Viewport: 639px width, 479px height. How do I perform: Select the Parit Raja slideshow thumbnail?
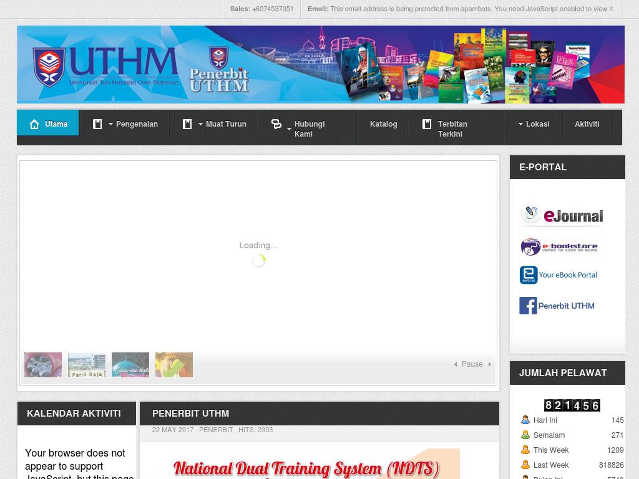(x=87, y=365)
